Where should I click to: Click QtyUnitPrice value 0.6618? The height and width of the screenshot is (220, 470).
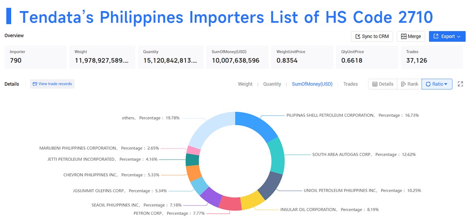coord(352,60)
